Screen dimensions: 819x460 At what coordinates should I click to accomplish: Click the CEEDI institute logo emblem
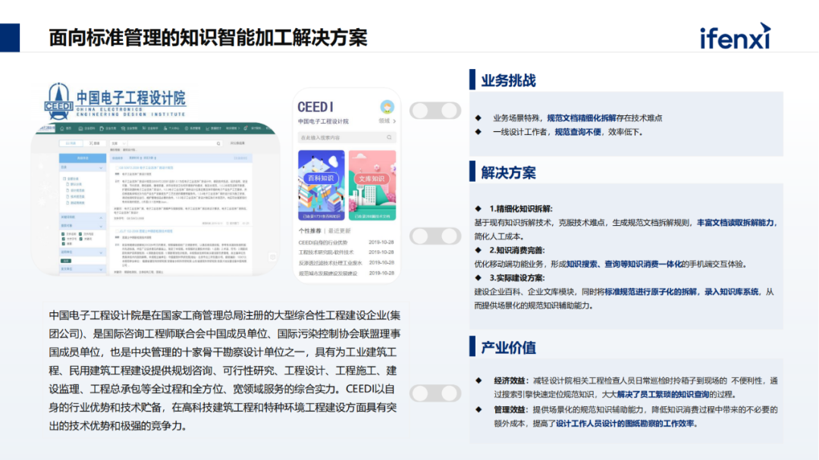pyautogui.click(x=58, y=100)
